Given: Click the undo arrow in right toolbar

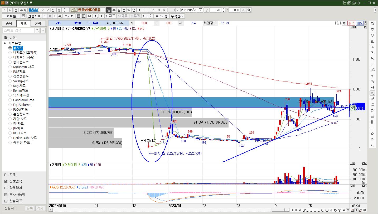Looking at the screenshot, I should point(372,134).
